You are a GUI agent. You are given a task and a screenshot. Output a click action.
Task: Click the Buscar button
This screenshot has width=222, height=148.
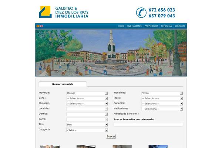click(x=111, y=137)
